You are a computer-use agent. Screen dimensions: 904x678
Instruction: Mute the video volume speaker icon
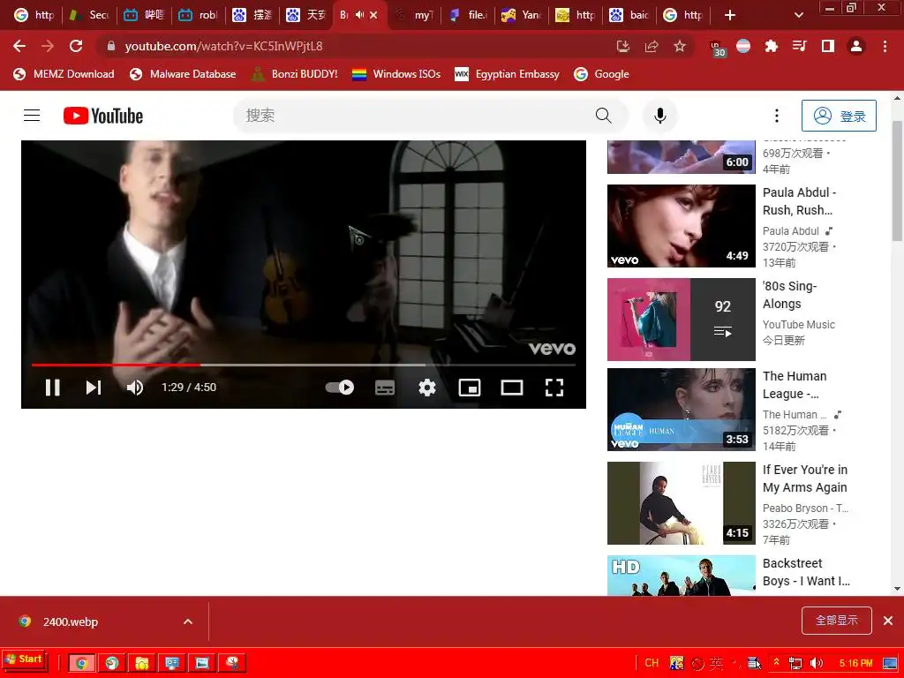134,388
